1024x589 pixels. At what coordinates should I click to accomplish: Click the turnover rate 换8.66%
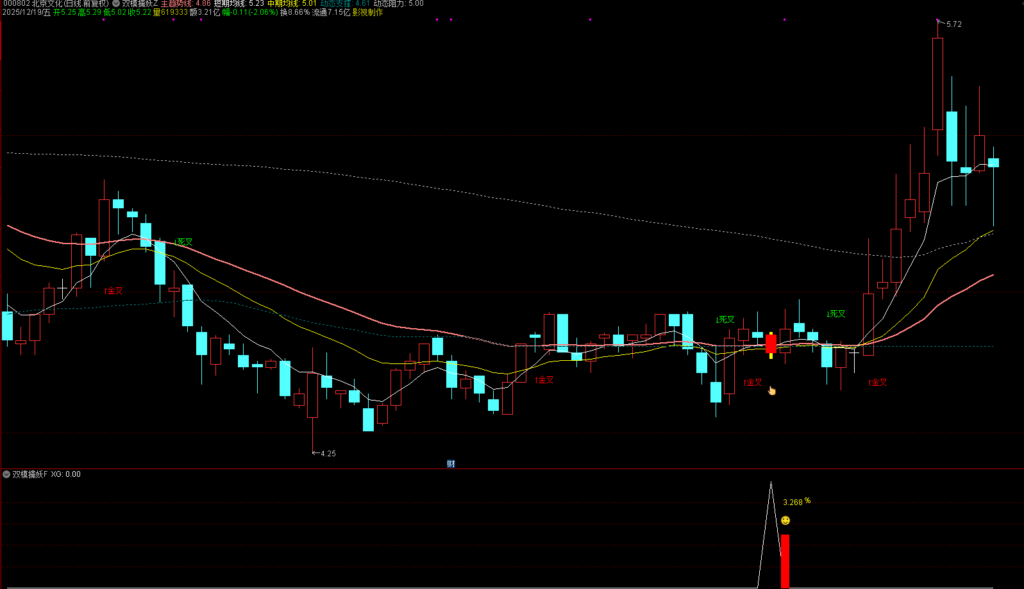[x=295, y=12]
